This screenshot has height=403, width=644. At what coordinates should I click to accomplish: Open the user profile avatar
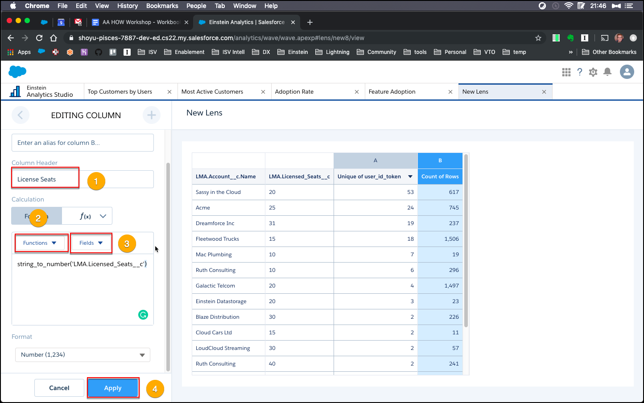pyautogui.click(x=627, y=72)
